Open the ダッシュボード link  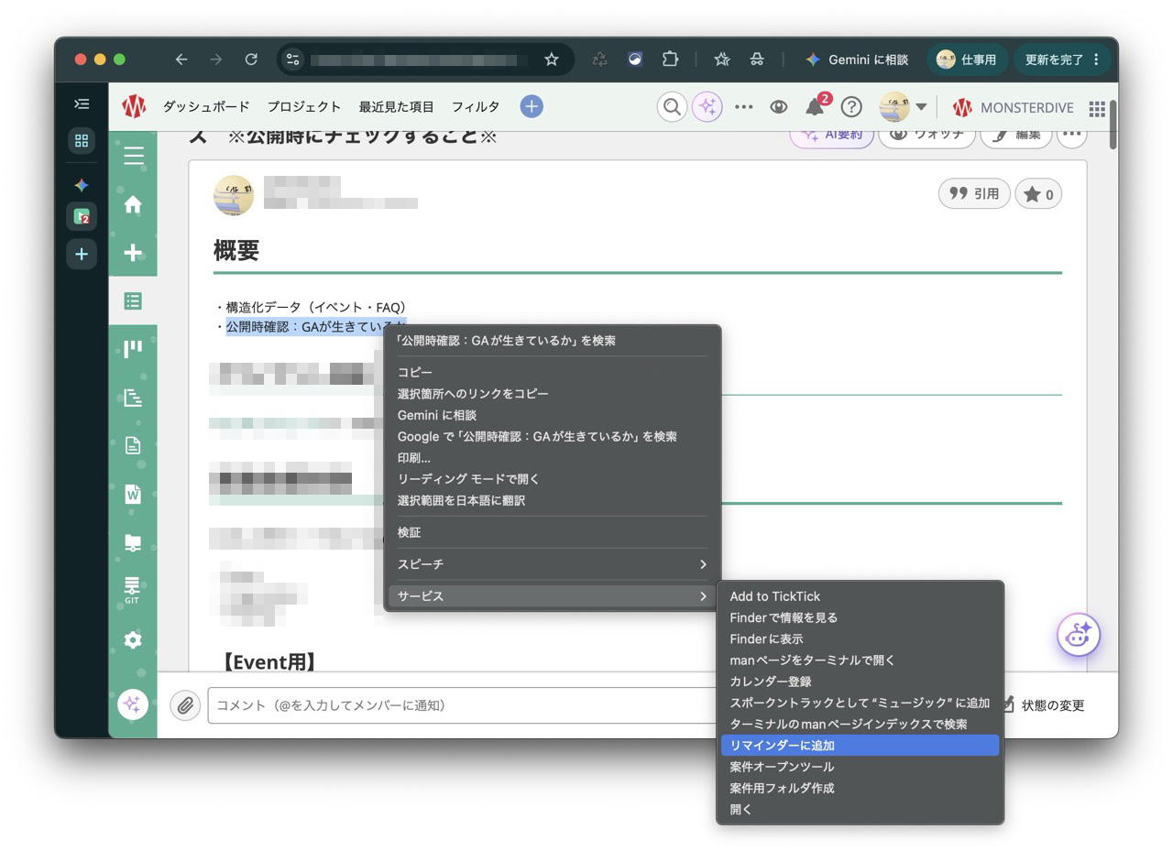click(x=206, y=107)
